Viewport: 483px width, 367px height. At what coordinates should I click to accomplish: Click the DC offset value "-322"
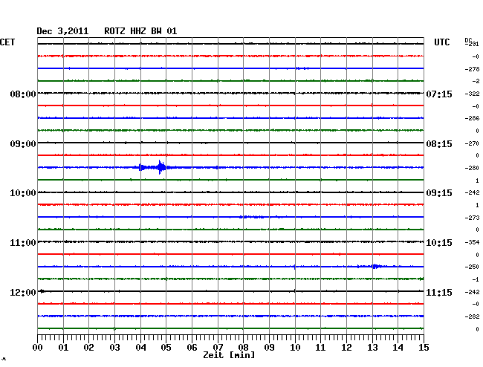pyautogui.click(x=472, y=94)
